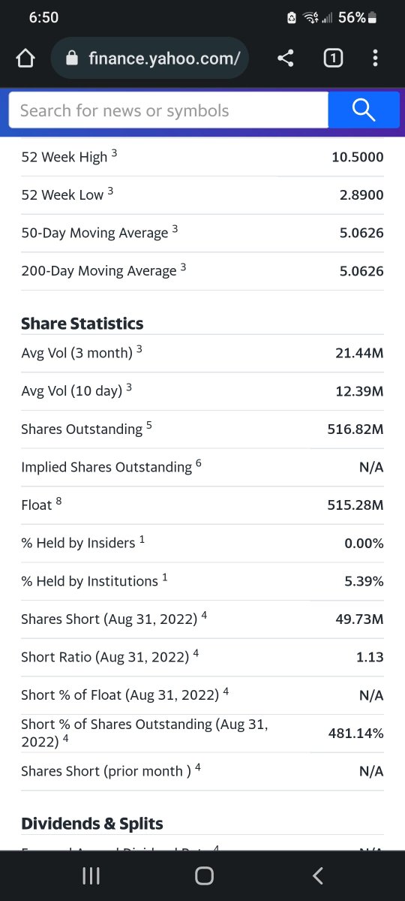This screenshot has height=901, width=405.
Task: Select the 0.00% value
Action: click(x=364, y=543)
